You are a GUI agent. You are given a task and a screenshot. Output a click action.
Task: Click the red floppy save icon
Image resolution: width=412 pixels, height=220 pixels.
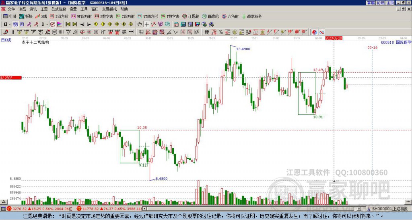coord(197,24)
